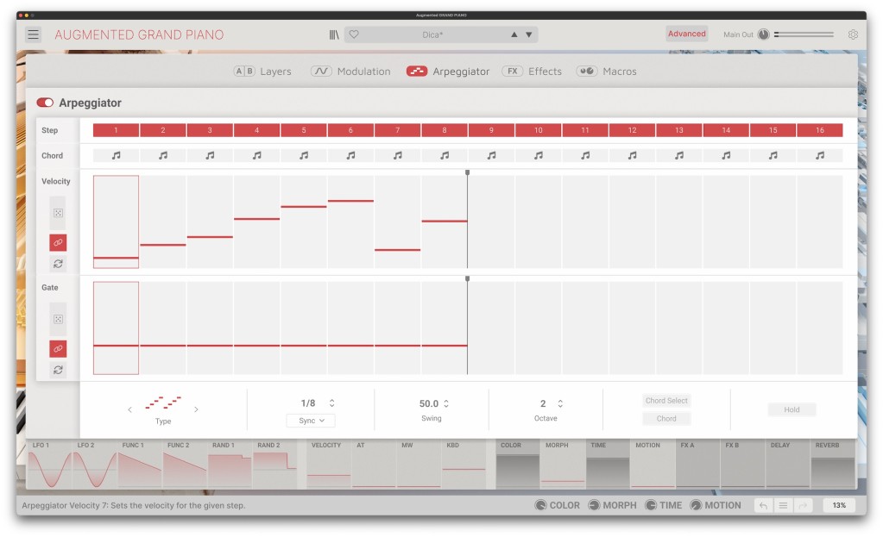
Task: Click the undo arrow icon
Action: [x=762, y=505]
